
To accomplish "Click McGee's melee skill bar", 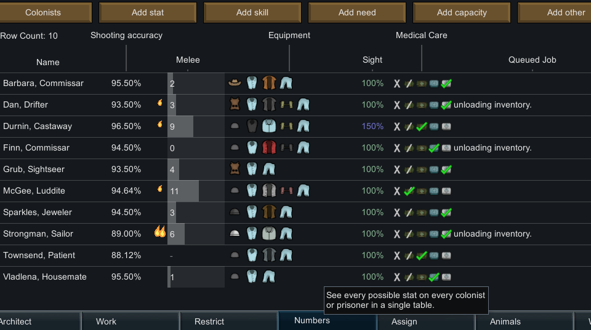I will click(196, 191).
